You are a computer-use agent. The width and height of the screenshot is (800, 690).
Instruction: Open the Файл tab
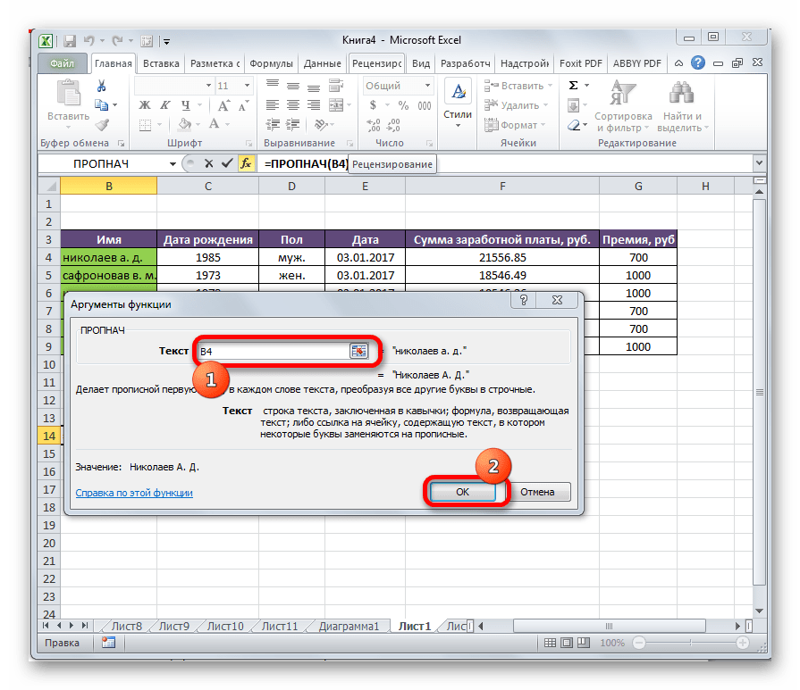[63, 63]
